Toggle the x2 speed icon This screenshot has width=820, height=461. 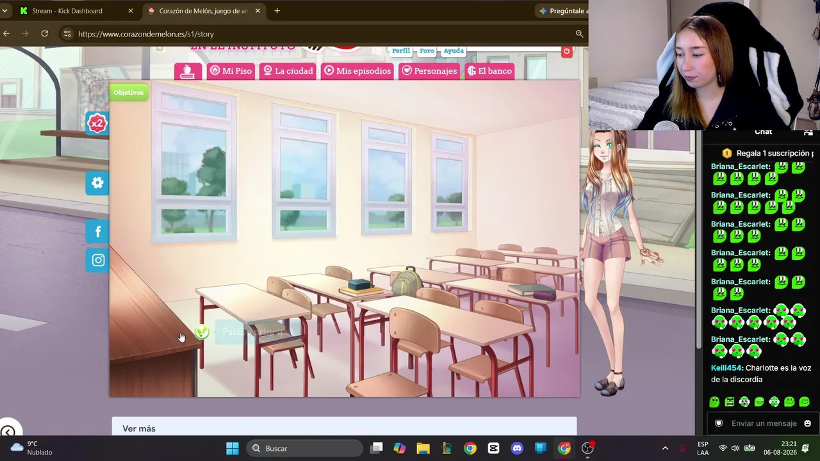click(97, 123)
